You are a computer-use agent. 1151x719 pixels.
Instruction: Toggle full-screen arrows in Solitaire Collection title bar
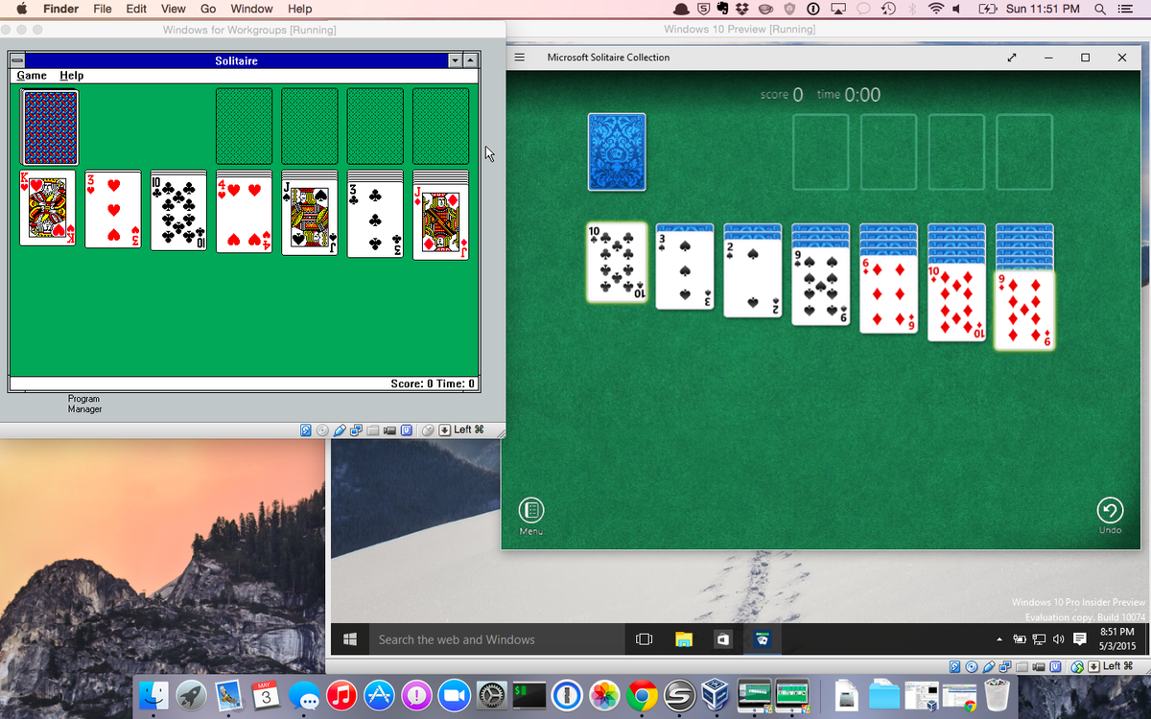(x=1012, y=58)
